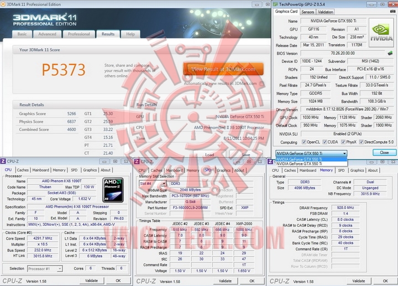Toggle the CUDA checkbox in GPU-Z
The height and width of the screenshot is (286, 398).
pos(324,142)
